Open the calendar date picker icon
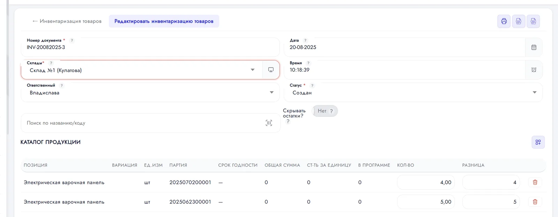558x217 pixels. 534,47
